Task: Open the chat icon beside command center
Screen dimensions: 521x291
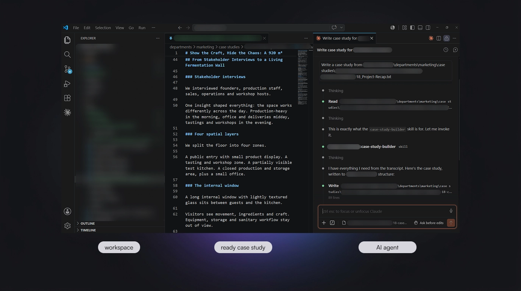Action: 334,28
